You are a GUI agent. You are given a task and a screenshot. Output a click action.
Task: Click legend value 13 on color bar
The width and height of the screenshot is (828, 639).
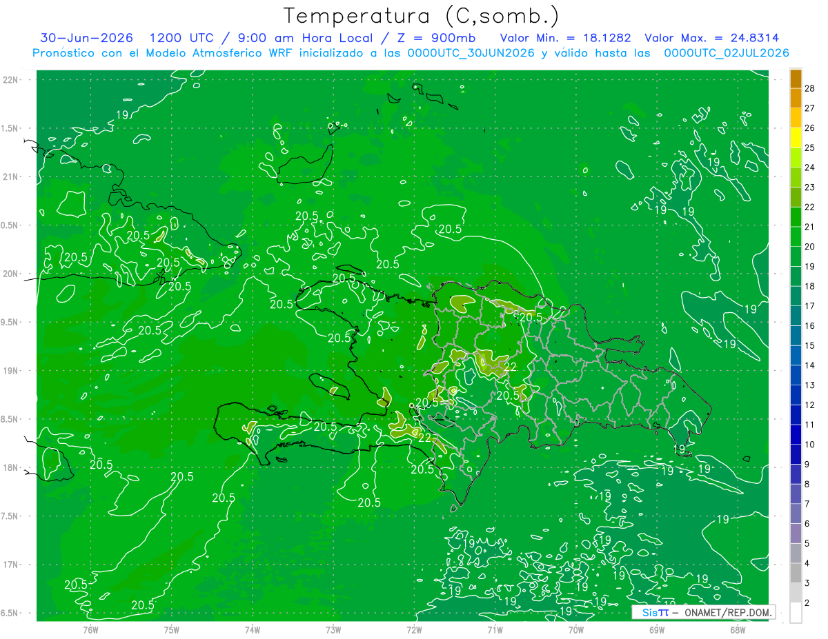pyautogui.click(x=809, y=385)
